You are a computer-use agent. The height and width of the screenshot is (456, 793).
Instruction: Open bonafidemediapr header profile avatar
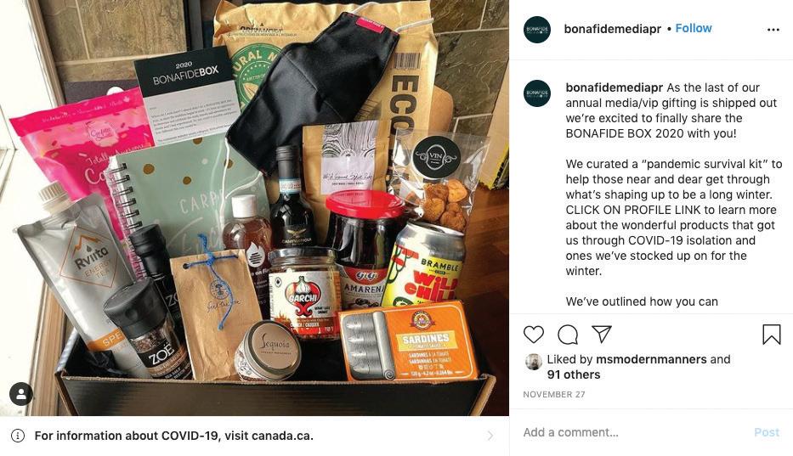pyautogui.click(x=536, y=30)
